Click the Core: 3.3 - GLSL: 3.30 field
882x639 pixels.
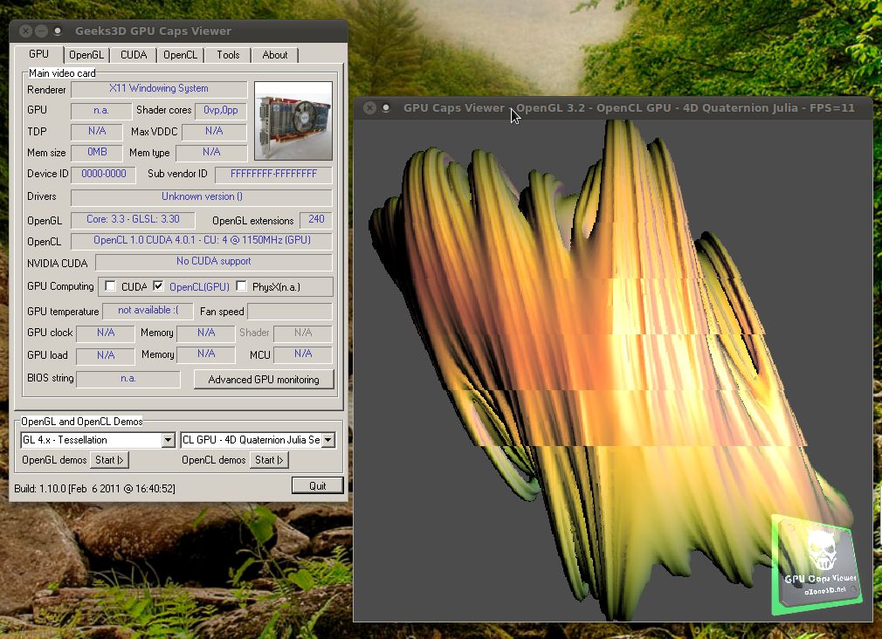pyautogui.click(x=133, y=219)
